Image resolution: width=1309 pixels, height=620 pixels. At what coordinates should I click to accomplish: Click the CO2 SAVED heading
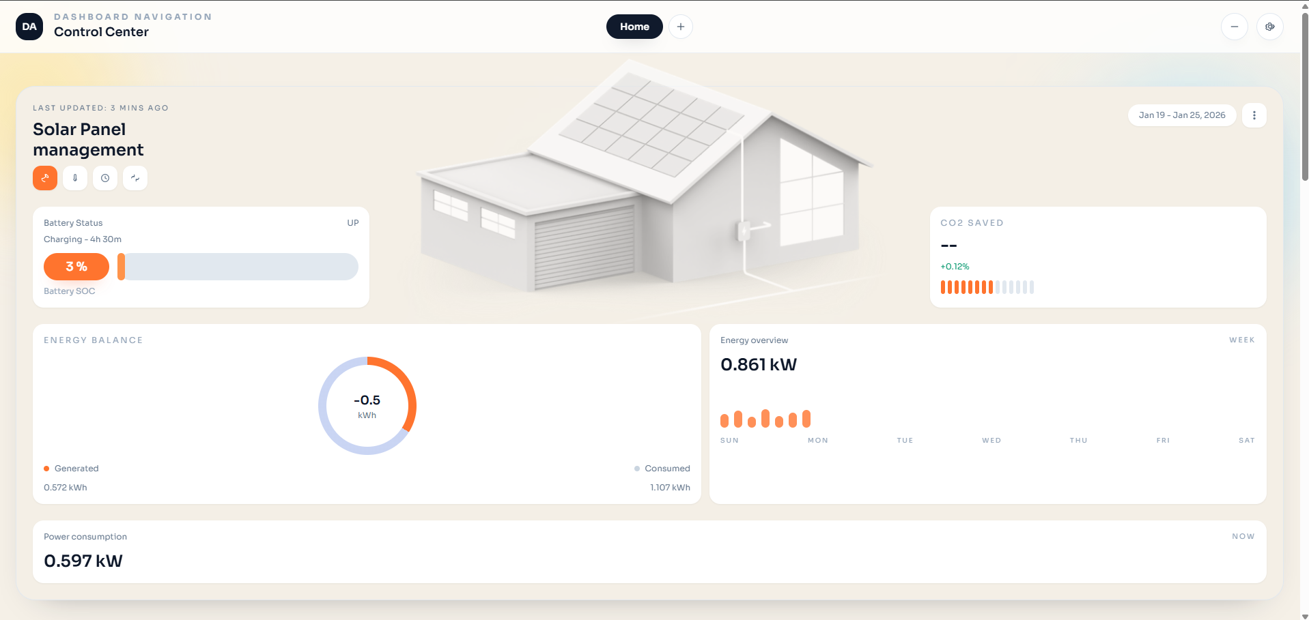(x=972, y=223)
